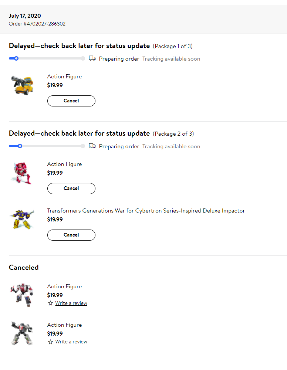Open the red robot figure thumbnail
This screenshot has width=287, height=370.
click(22, 173)
